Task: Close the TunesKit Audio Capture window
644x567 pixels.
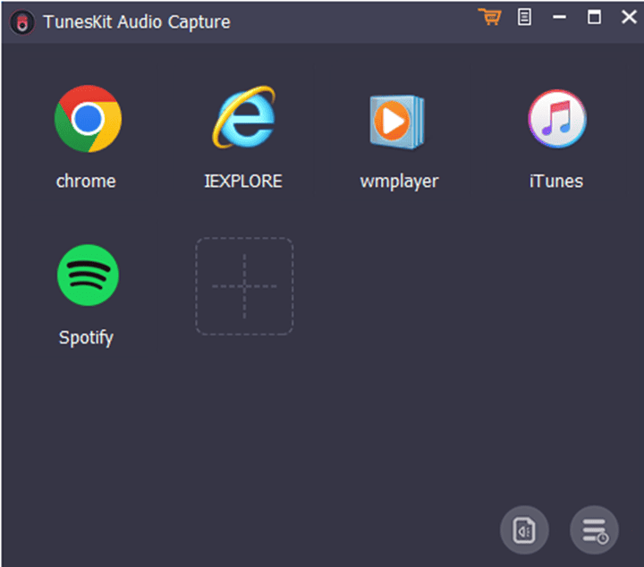Action: [628, 17]
